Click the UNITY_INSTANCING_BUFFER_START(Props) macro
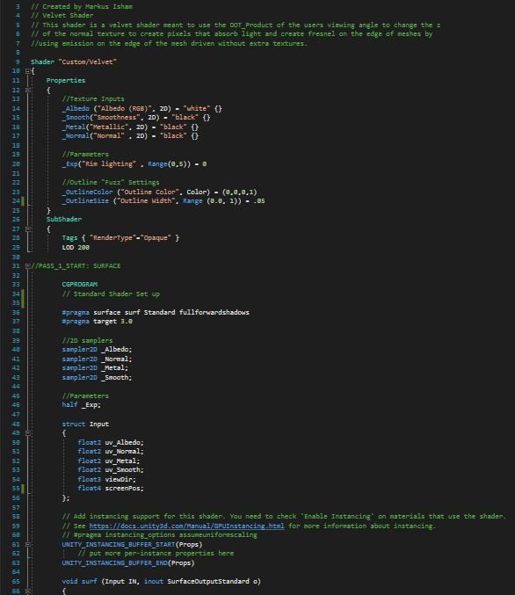The width and height of the screenshot is (515, 595). click(x=132, y=544)
